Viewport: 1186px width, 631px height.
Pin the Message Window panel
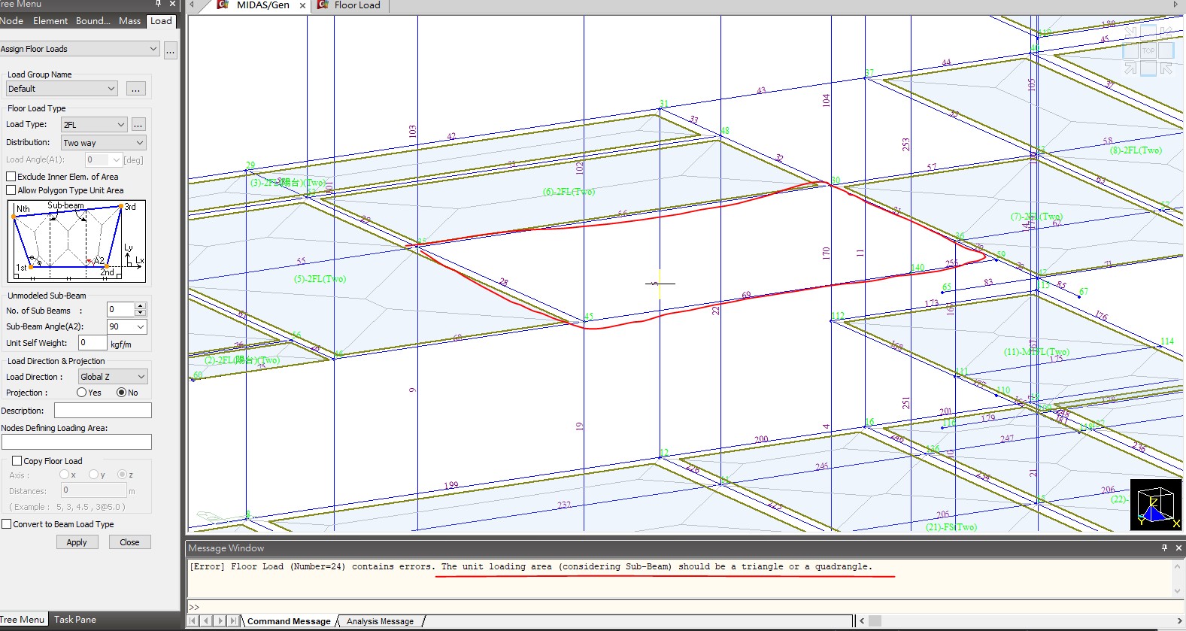(1164, 548)
